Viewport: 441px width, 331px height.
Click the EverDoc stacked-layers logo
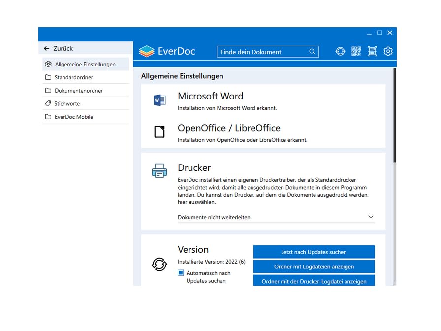pos(147,52)
